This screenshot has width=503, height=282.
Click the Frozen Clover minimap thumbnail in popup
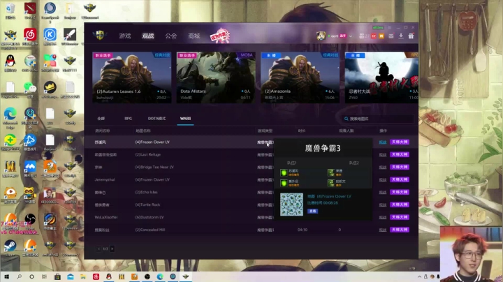pyautogui.click(x=291, y=205)
